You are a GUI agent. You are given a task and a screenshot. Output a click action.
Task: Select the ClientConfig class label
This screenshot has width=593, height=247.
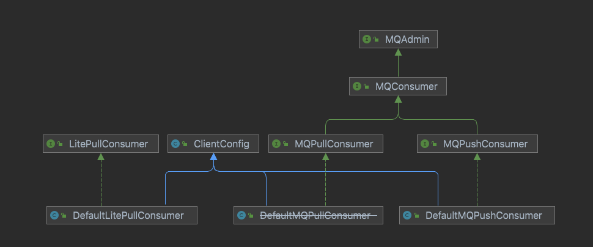pos(222,144)
